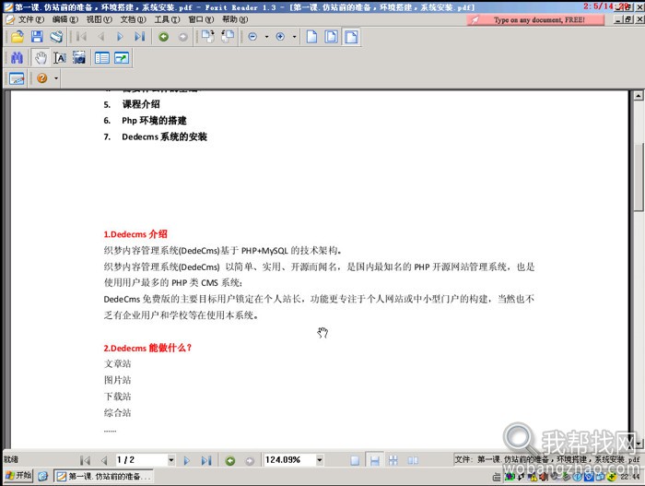Screen dimensions: 645x486
Task: Click grey Next View arrow in top toolbar
Action: click(183, 37)
